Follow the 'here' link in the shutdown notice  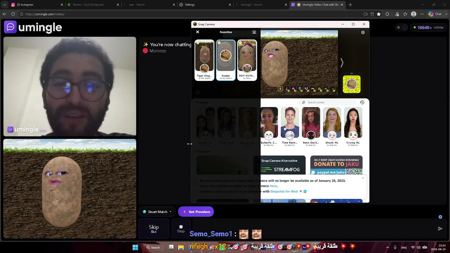273,186
